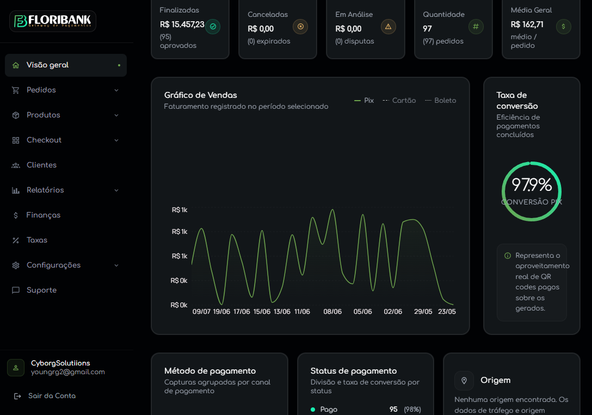
Task: Click the Taxa de conversão heading
Action: click(x=517, y=101)
